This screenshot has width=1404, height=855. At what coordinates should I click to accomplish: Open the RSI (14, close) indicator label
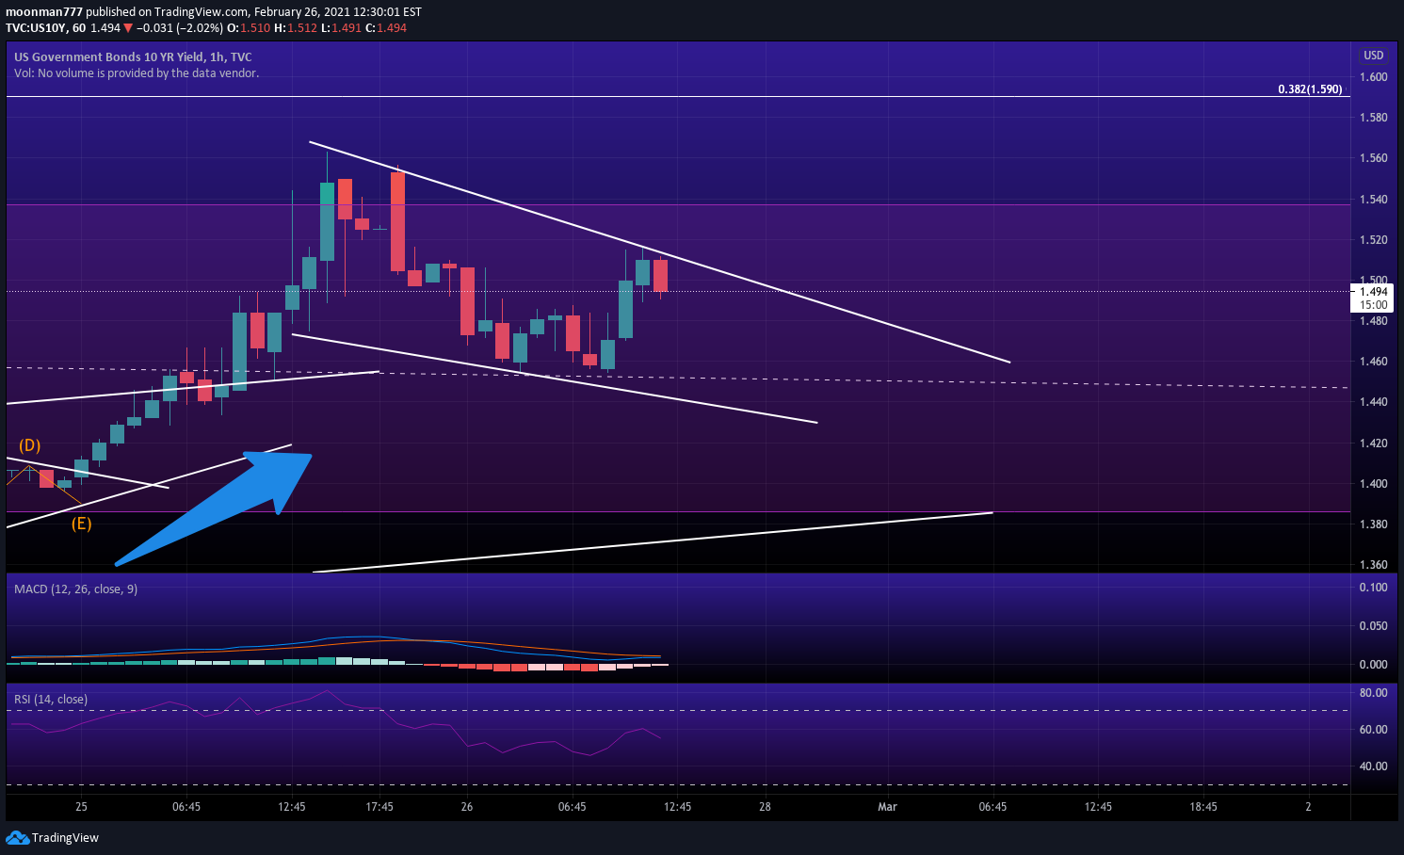51,699
